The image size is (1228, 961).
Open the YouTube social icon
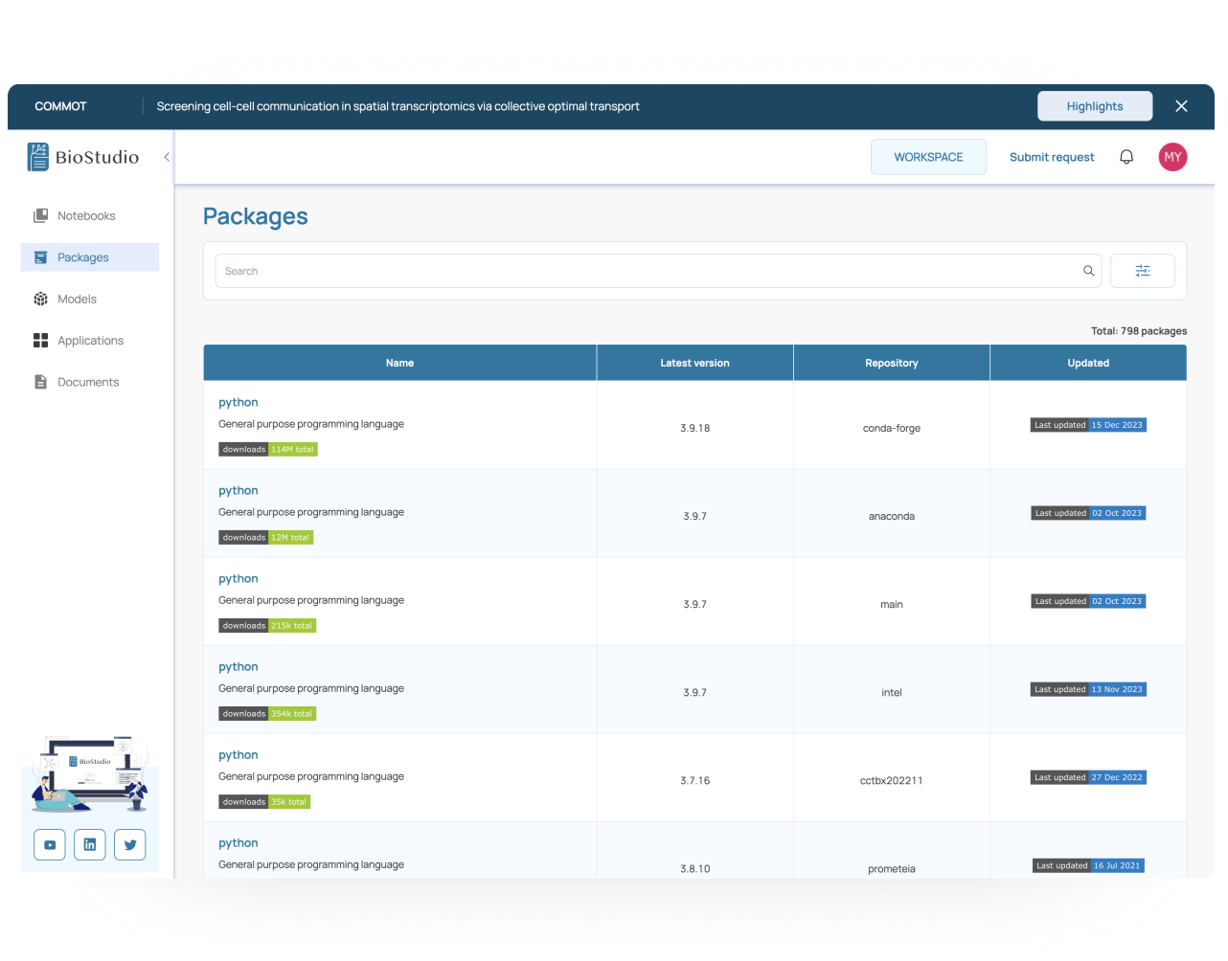[x=50, y=844]
